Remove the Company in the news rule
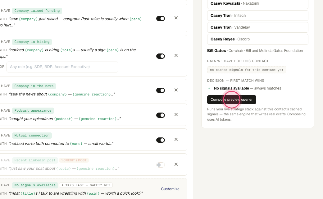The image size is (323, 199). tap(176, 90)
